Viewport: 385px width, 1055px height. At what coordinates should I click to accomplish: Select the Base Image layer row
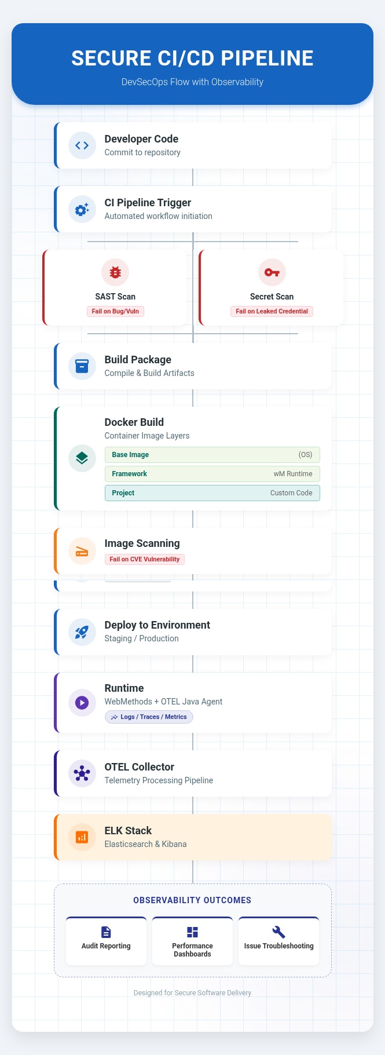[x=212, y=455]
